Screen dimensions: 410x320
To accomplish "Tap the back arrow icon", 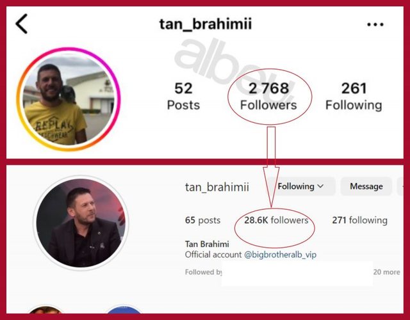I will point(21,24).
